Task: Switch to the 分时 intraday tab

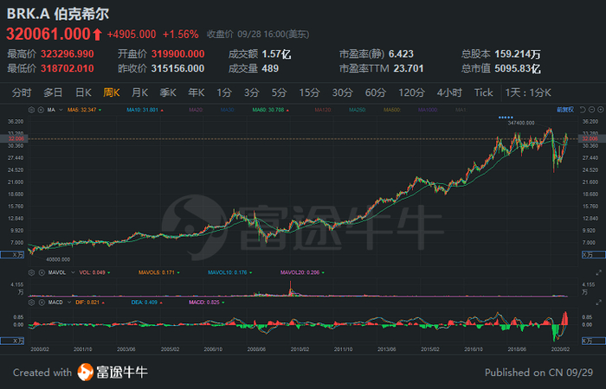Action: pyautogui.click(x=22, y=92)
